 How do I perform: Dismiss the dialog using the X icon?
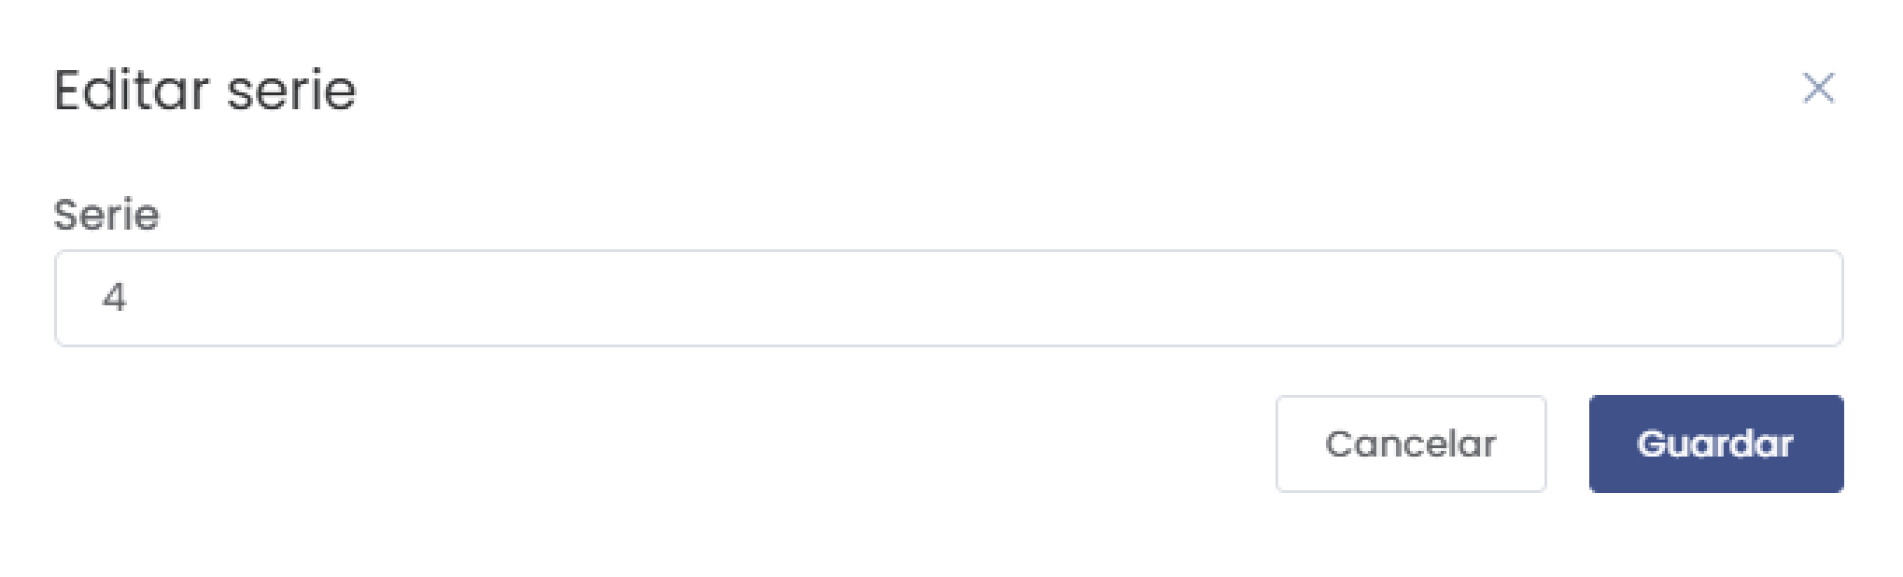click(x=1817, y=89)
